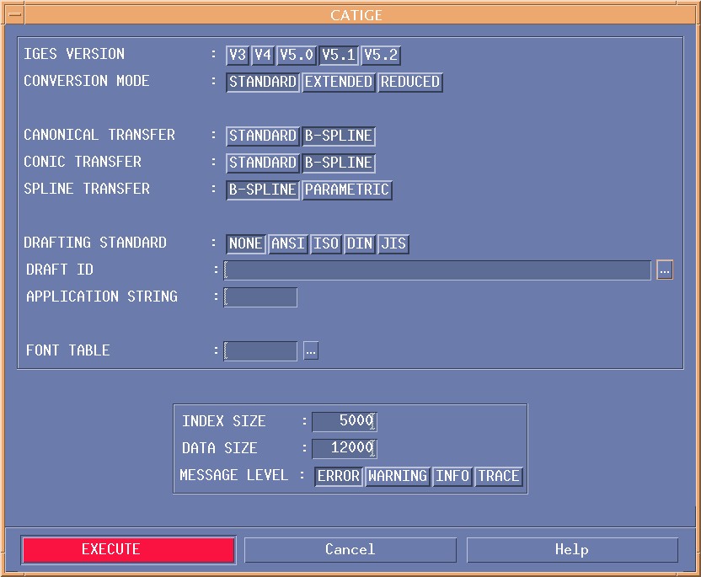Choose IGES version V5.0
The height and width of the screenshot is (577, 701).
(297, 55)
